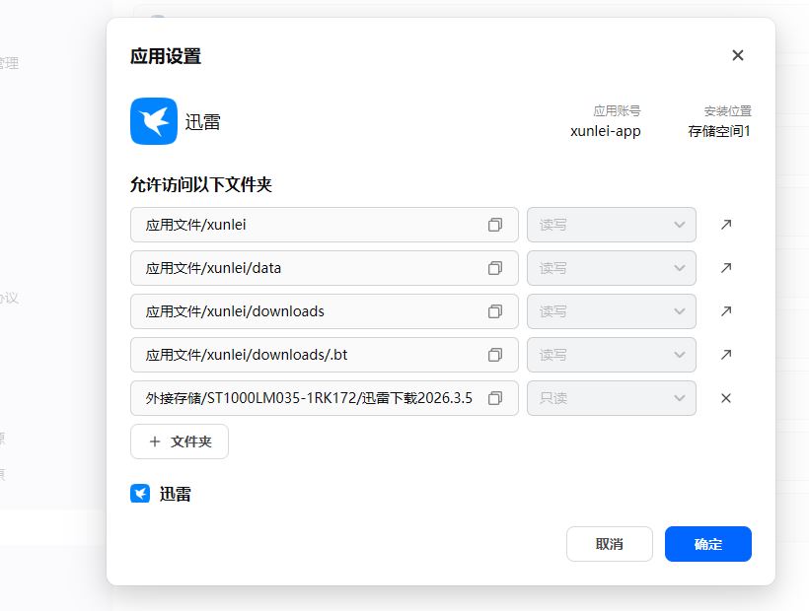Open permission dropdown for downloads/.bt row
This screenshot has height=611, width=809.
tap(612, 355)
